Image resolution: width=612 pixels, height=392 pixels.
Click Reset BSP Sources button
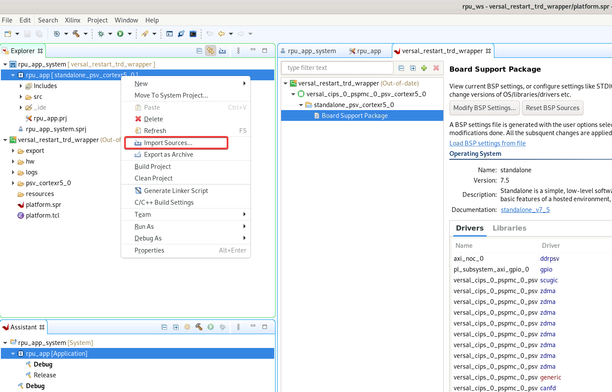pos(553,108)
